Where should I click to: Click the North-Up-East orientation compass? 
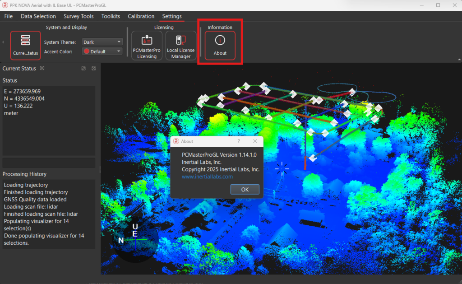[x=134, y=238]
